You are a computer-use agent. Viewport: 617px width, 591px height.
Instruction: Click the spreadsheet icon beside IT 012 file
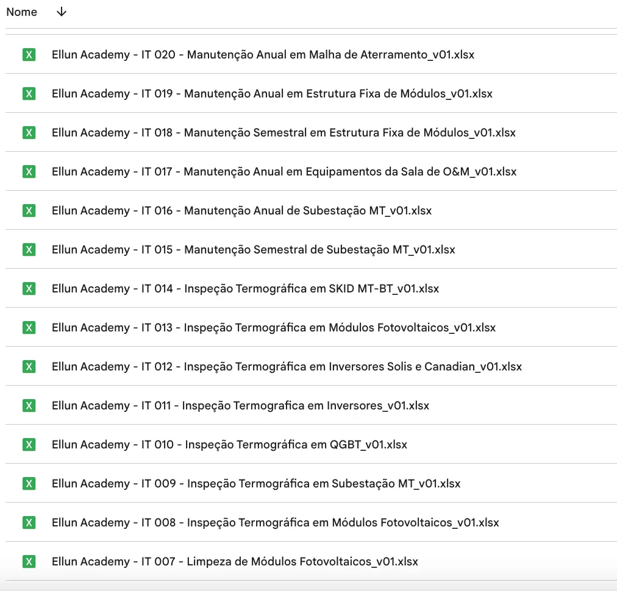click(29, 367)
